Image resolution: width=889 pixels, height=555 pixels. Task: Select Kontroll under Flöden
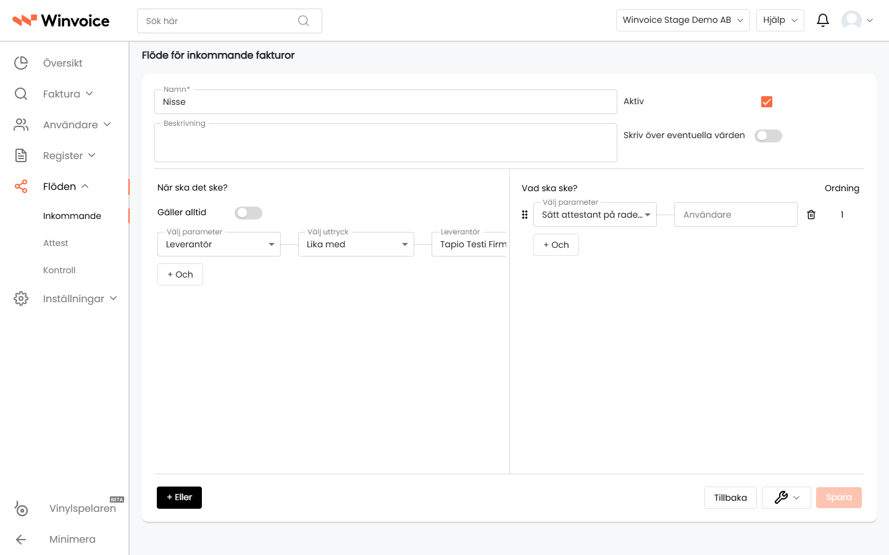click(x=59, y=270)
